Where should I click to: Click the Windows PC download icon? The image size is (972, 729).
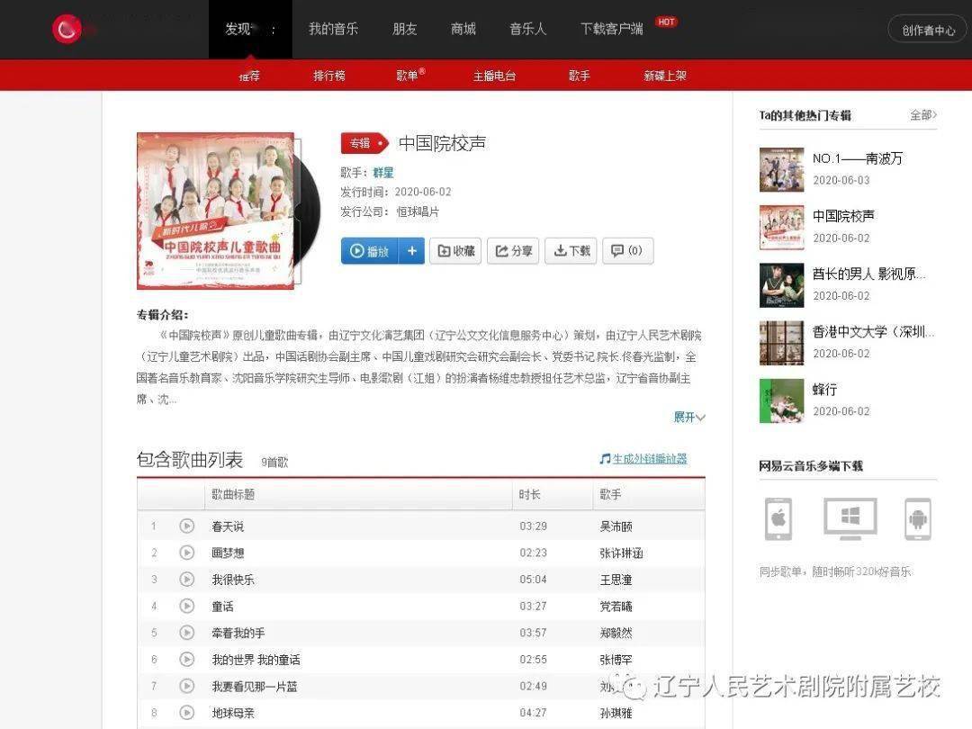tap(850, 518)
